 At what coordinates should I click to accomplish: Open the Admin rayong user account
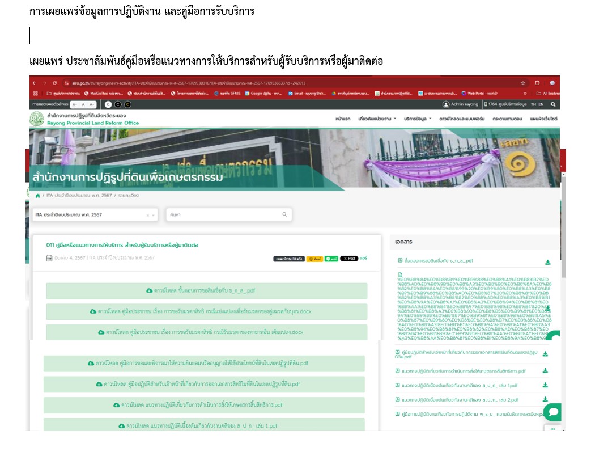[x=461, y=104]
